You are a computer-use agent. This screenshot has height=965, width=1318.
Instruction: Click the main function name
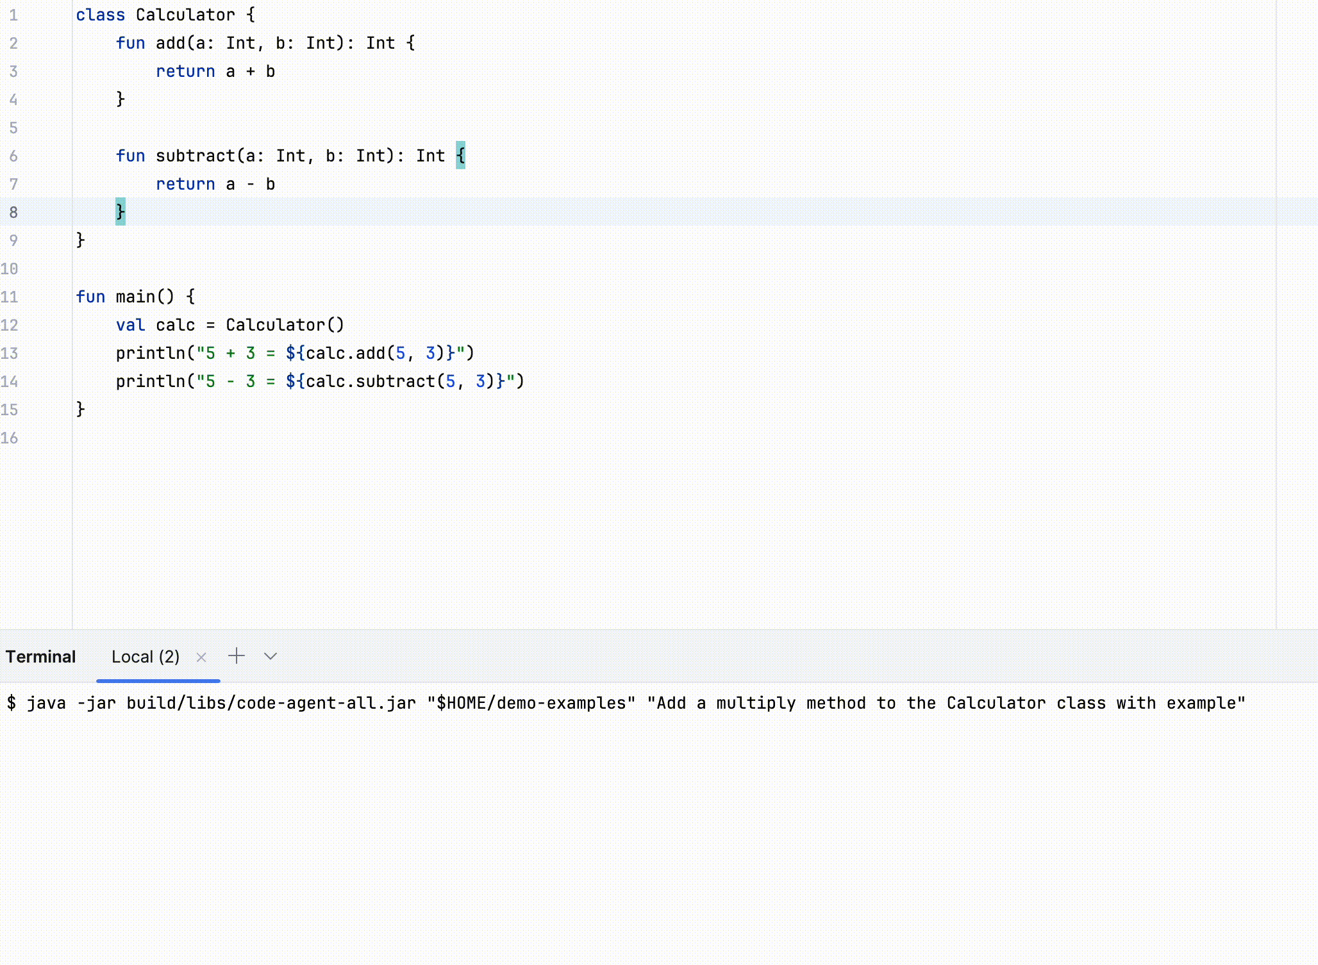tap(135, 297)
